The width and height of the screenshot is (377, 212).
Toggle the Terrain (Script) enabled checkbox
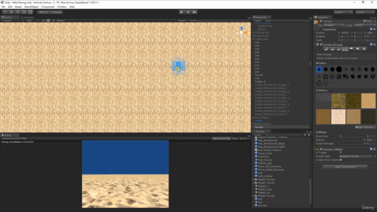321,45
